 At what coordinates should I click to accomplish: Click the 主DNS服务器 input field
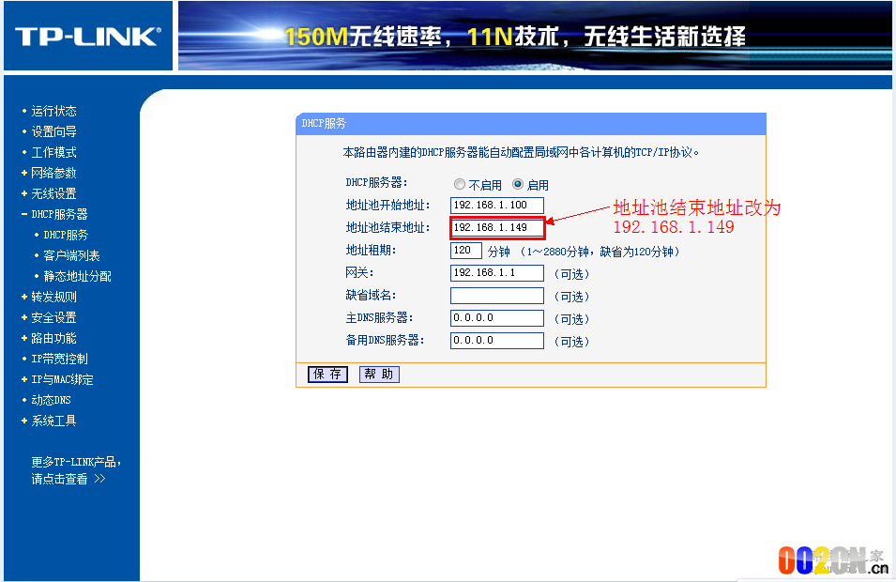pyautogui.click(x=496, y=318)
